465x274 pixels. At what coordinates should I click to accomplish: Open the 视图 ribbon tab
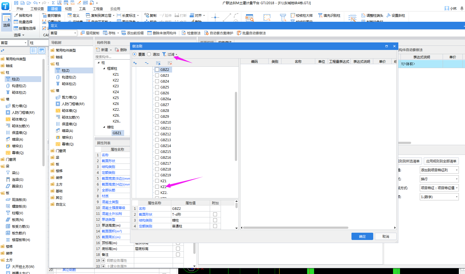68,9
